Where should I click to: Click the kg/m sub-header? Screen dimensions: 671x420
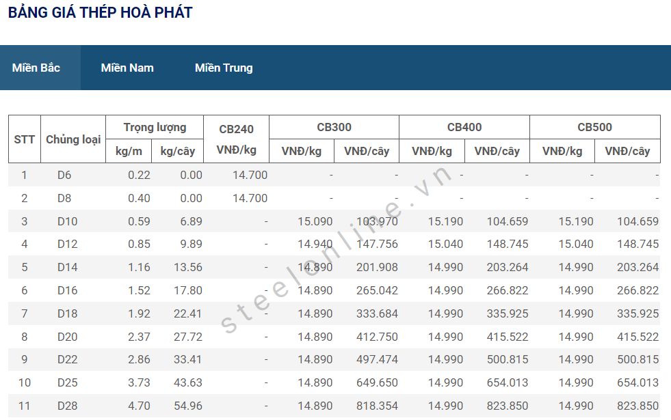click(129, 151)
